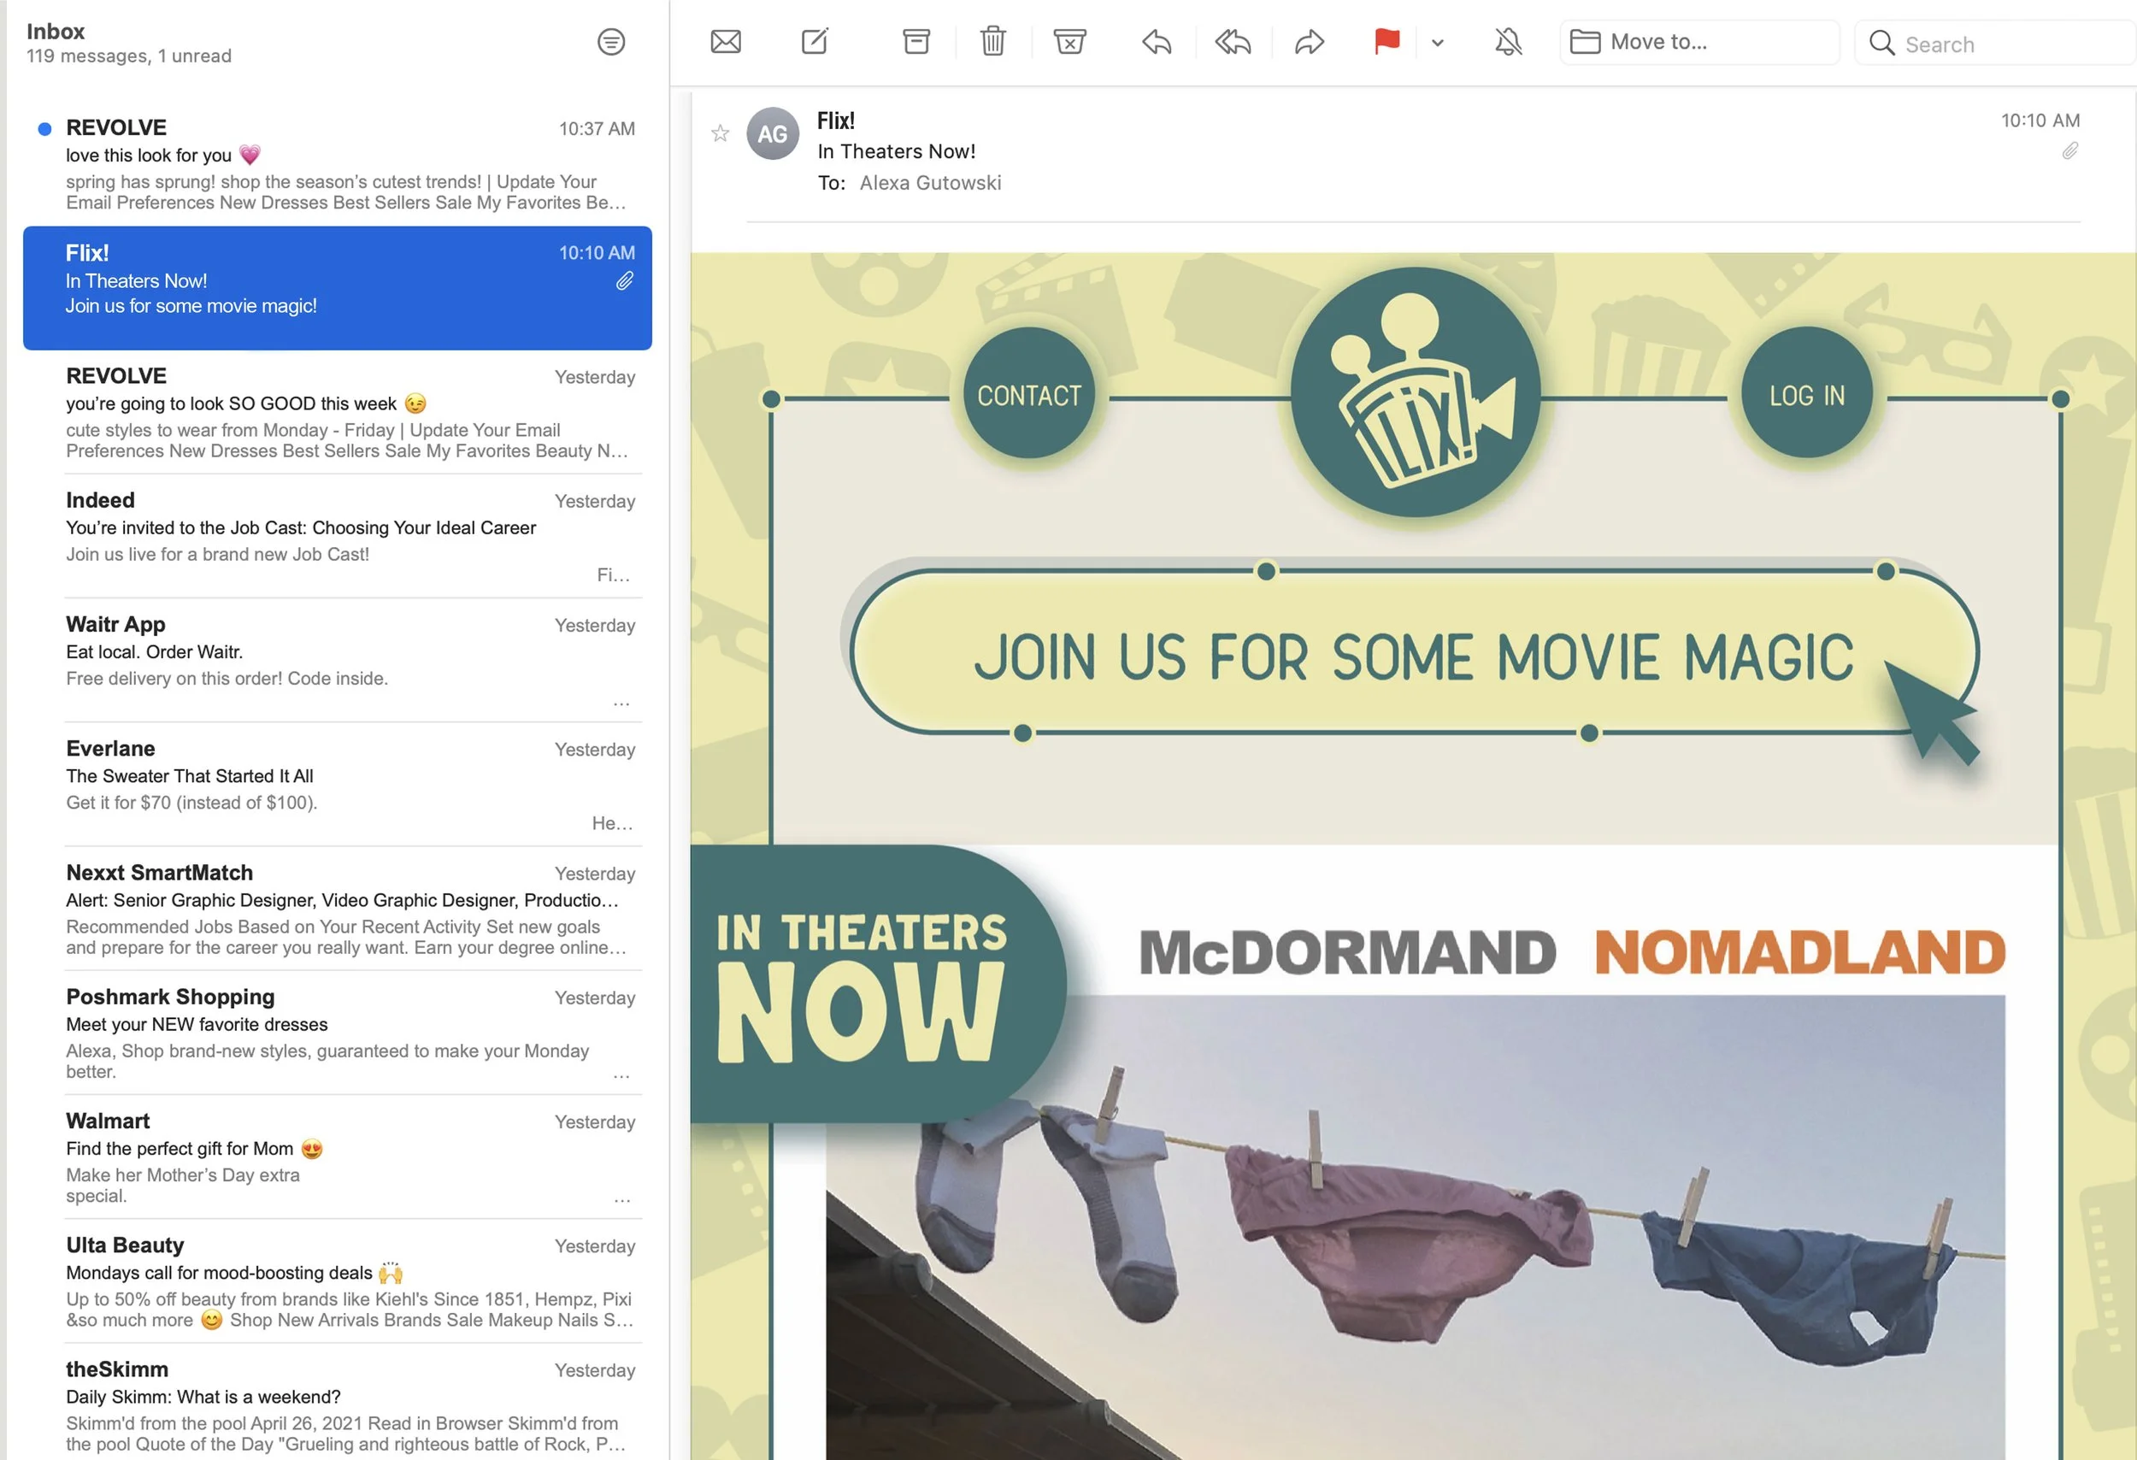
Task: Open attachment paperclip in message header
Action: (x=2069, y=150)
